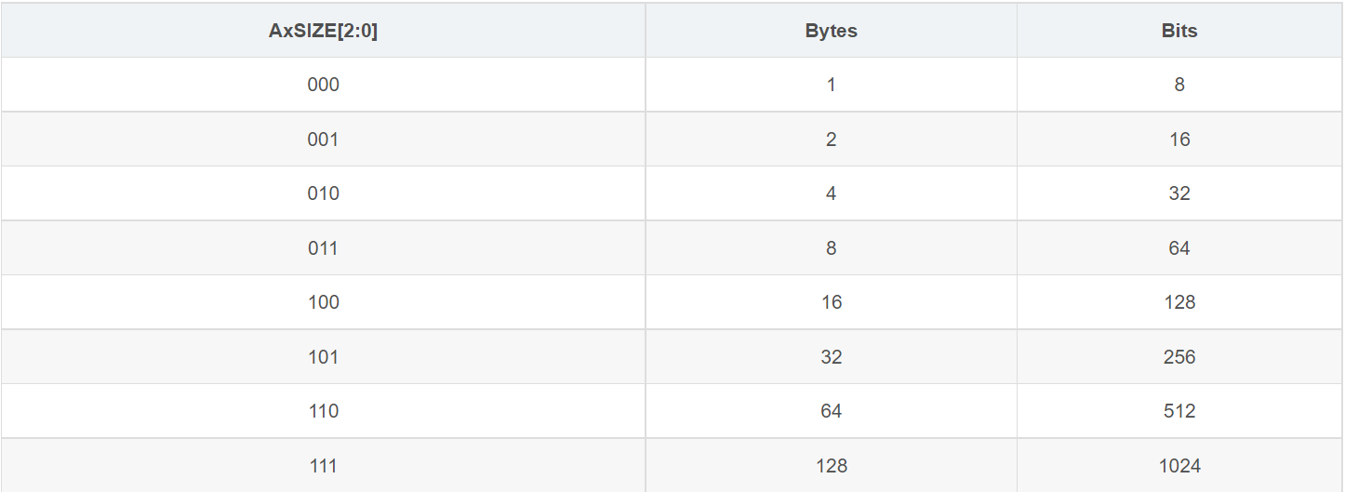Screen dimensions: 1345x492
Task: Select the 101 AxSIZE cell
Action: pos(323,357)
